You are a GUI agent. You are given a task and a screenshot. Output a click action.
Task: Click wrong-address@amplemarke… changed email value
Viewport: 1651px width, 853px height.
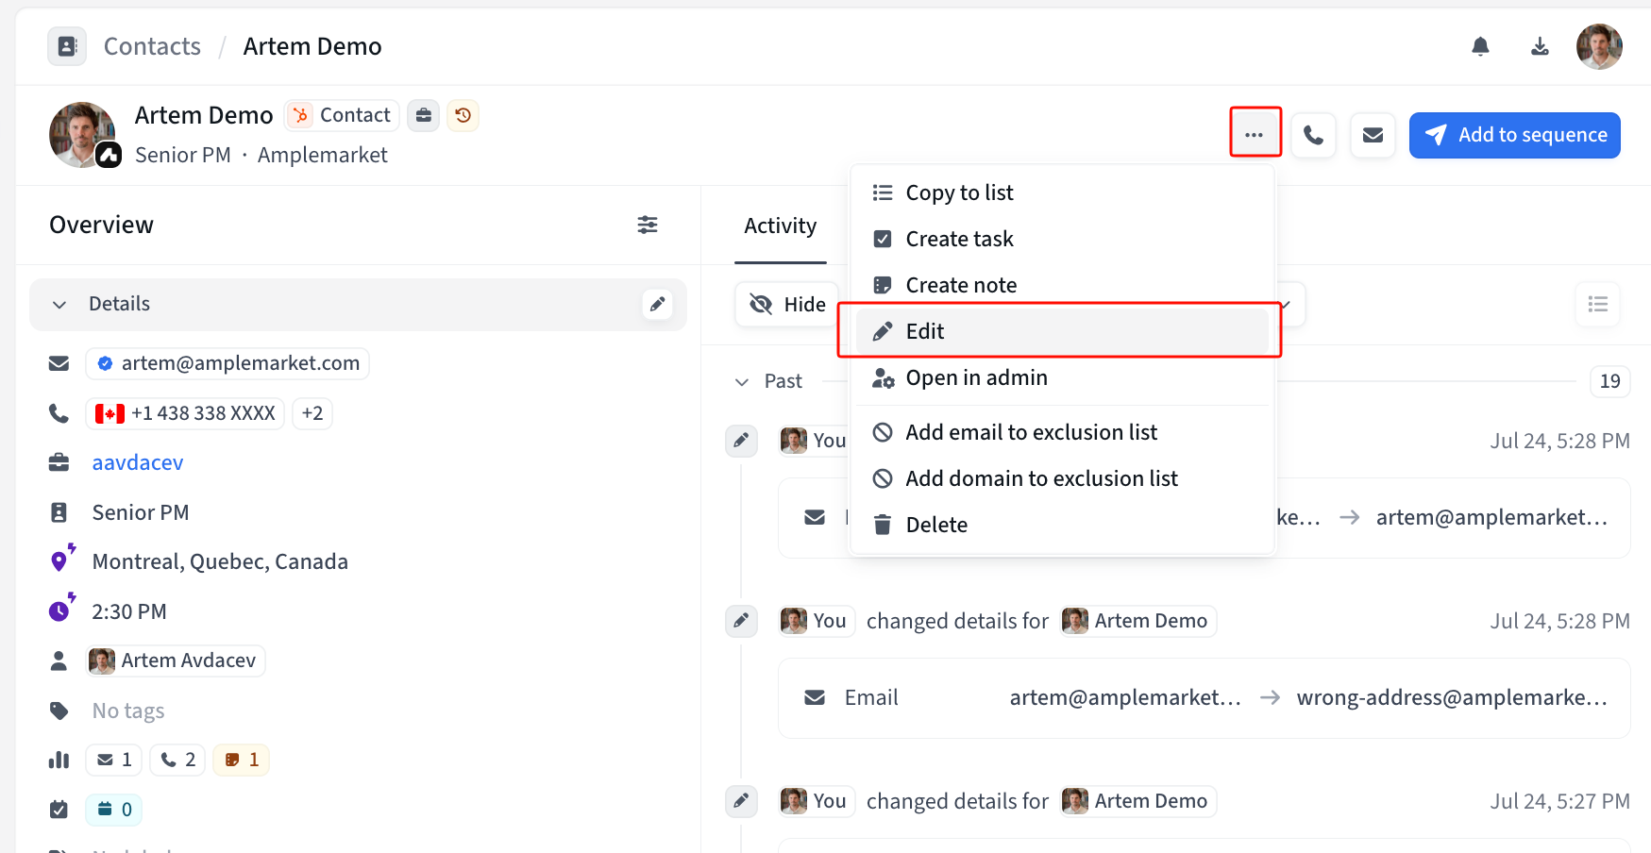(1452, 697)
